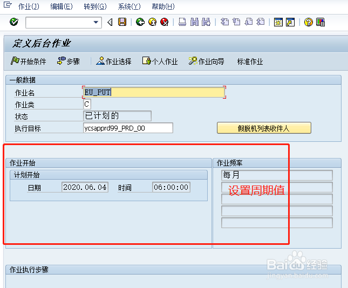Click the Find Next binoculars icon
The image size is (348, 288).
point(206,22)
